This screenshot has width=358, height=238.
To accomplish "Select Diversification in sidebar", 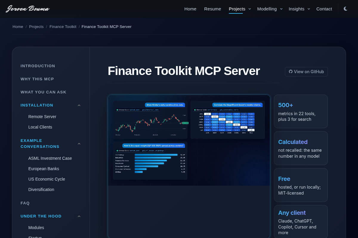I will coord(41,190).
